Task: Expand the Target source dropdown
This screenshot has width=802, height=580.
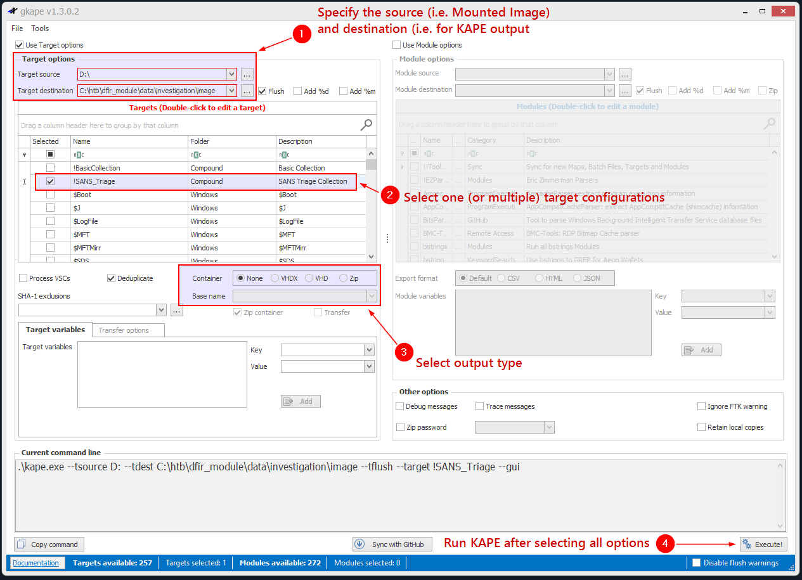Action: click(231, 74)
